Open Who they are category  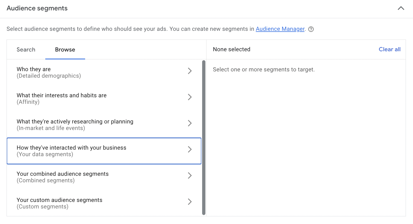click(104, 72)
